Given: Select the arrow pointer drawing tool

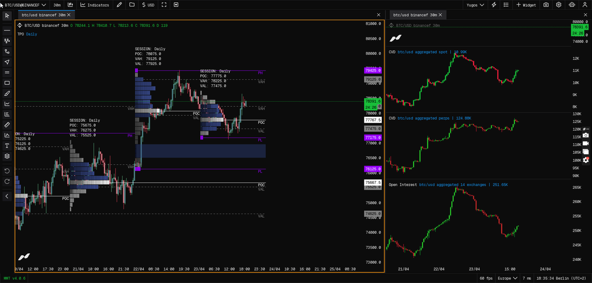Looking at the screenshot, I should click(7, 62).
